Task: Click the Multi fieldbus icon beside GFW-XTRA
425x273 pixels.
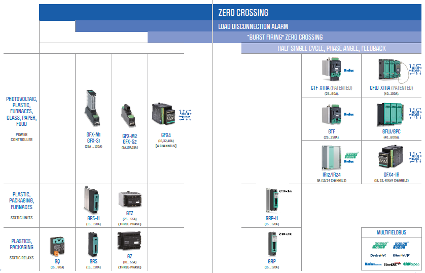Action: 415,70
